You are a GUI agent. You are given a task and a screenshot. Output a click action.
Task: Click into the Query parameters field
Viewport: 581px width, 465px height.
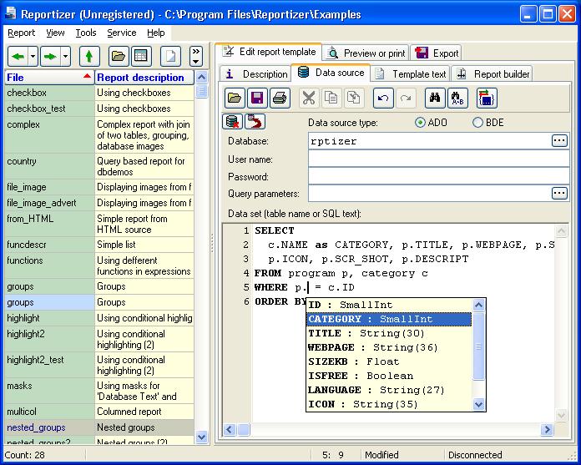[429, 194]
